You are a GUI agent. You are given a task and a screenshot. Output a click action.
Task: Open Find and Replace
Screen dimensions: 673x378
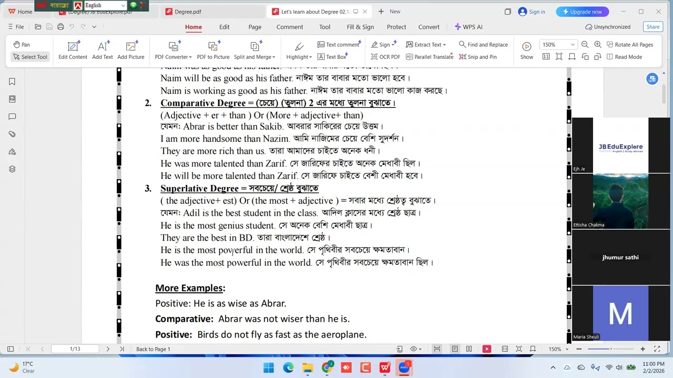483,45
